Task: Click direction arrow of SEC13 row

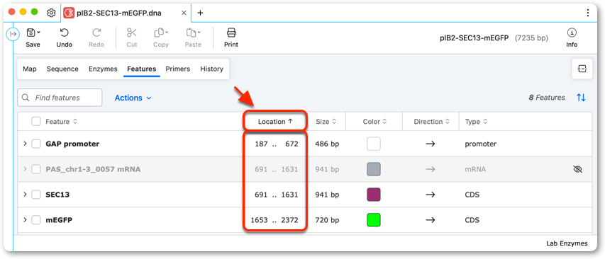Action: pos(431,195)
